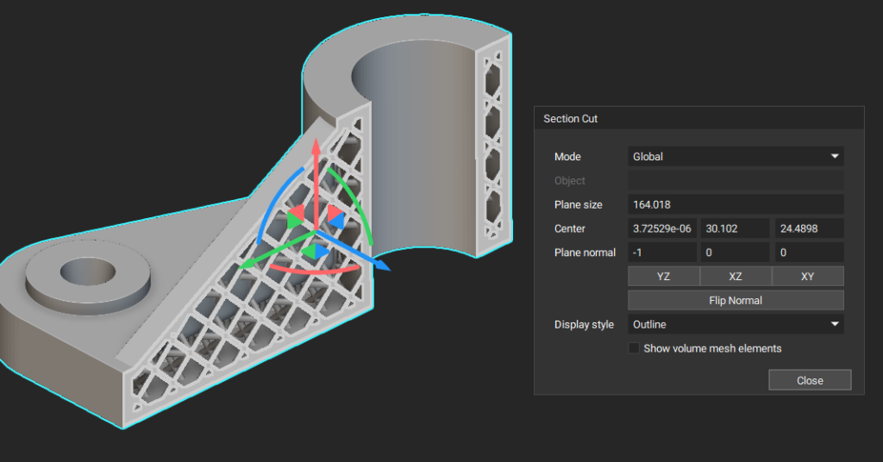Enable Show volume mesh elements checkbox

(634, 347)
